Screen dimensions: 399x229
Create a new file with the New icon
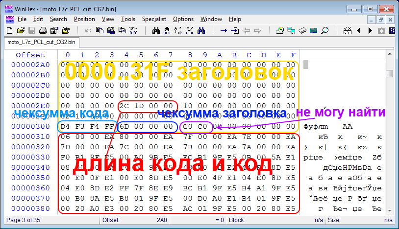click(9, 31)
